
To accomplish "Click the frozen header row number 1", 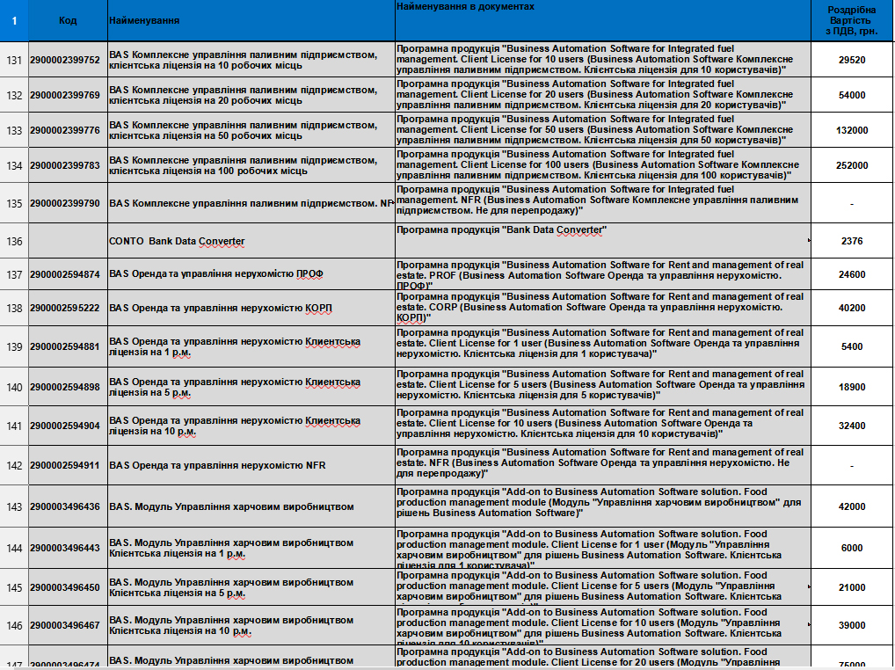I will coord(14,19).
